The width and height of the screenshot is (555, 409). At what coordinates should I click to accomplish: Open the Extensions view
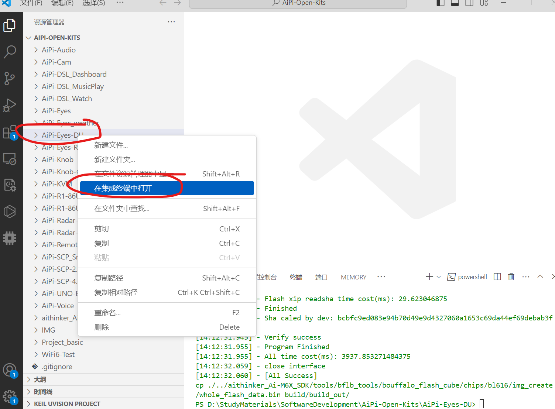click(10, 132)
